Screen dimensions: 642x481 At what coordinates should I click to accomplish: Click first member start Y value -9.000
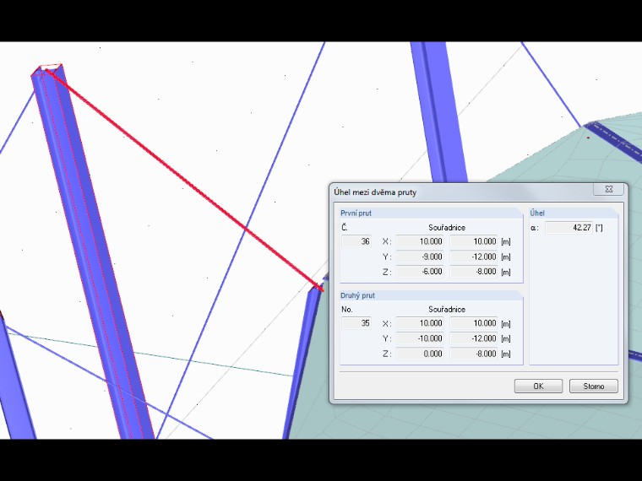(x=420, y=257)
